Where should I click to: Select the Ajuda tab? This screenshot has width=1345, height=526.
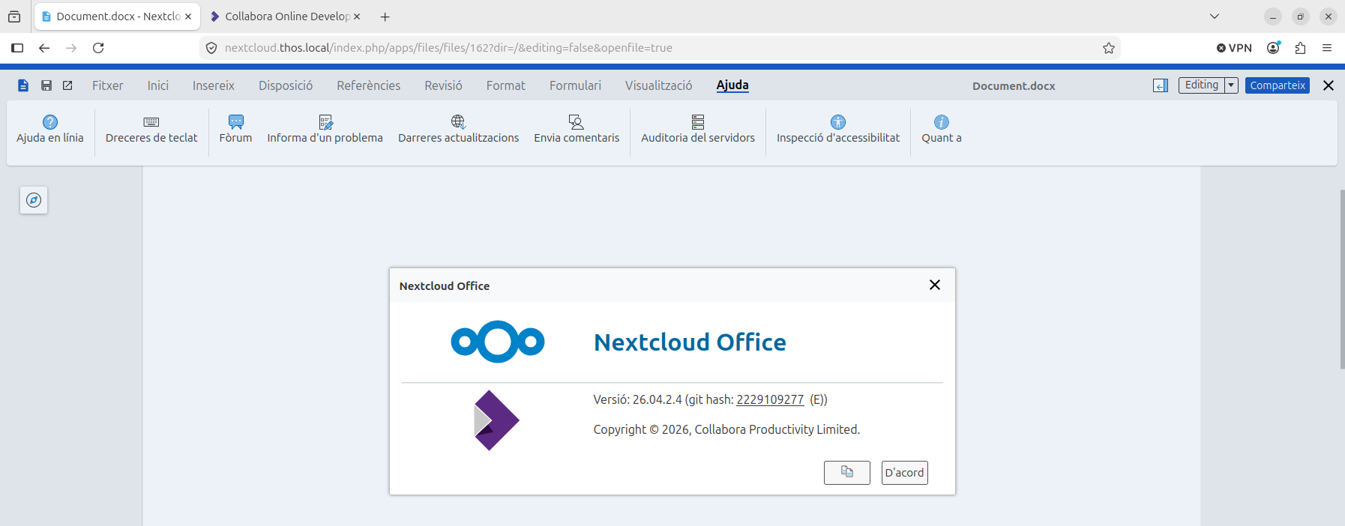[732, 85]
